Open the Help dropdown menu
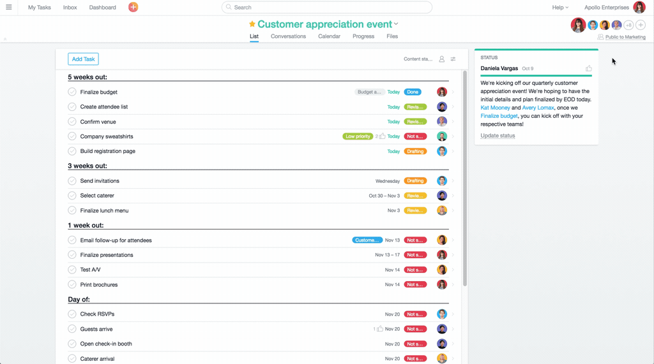This screenshot has height=364, width=654. [x=560, y=7]
